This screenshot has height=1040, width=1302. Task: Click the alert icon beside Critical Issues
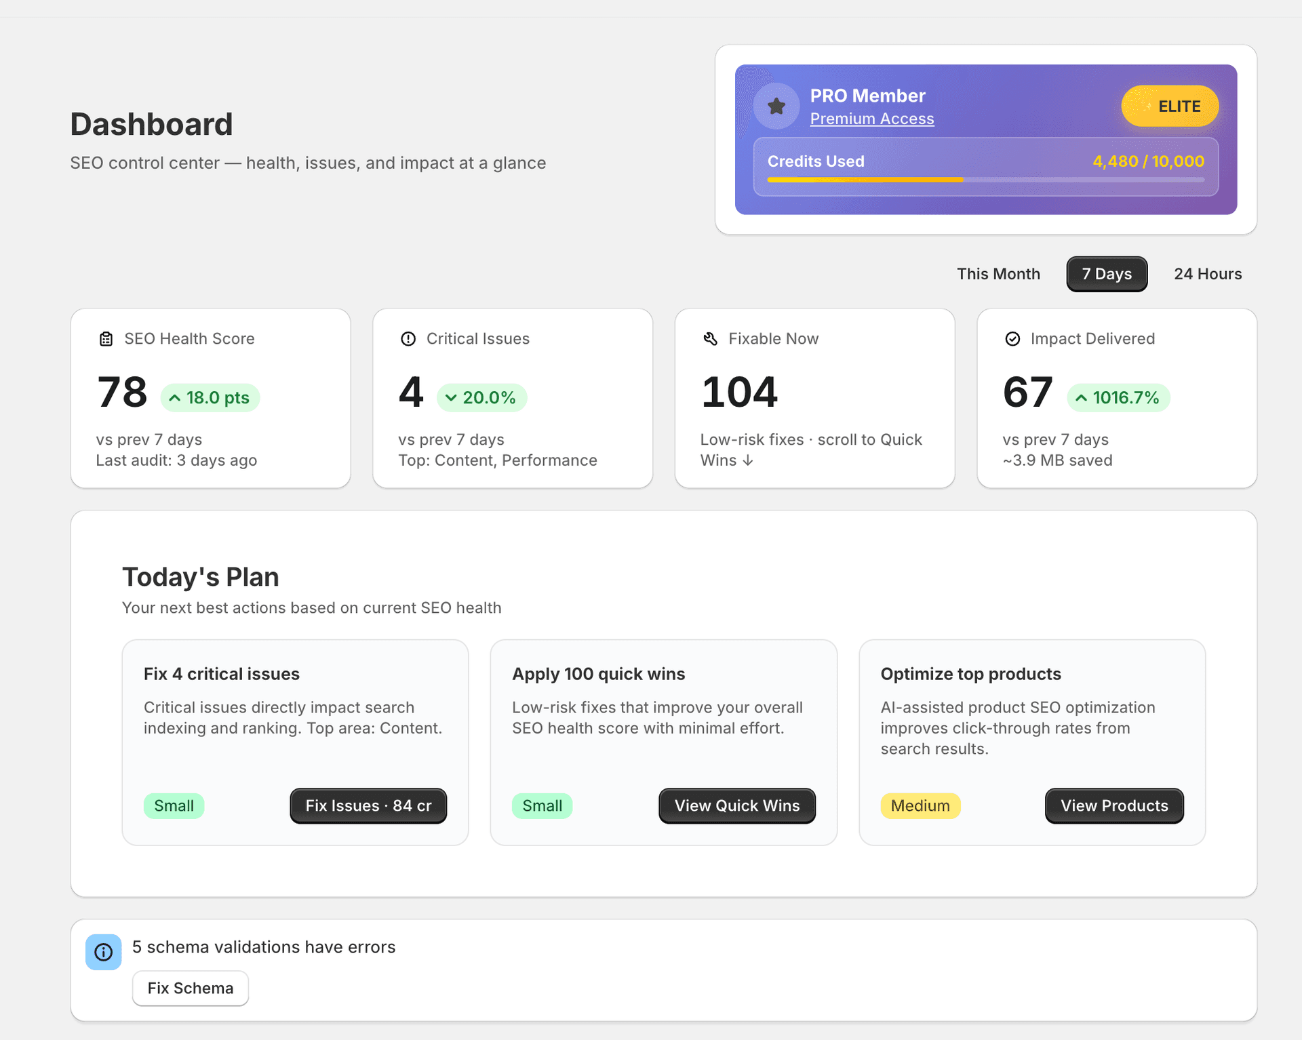(x=408, y=338)
